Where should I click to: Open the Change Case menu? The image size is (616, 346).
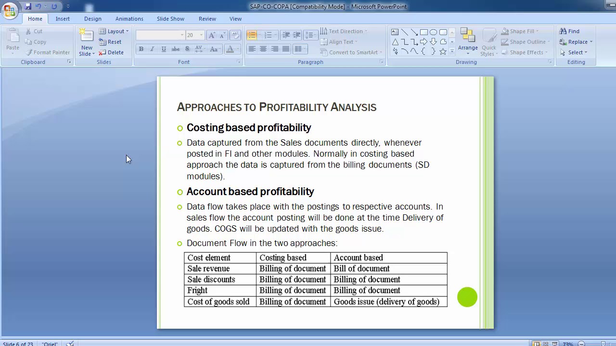(215, 49)
